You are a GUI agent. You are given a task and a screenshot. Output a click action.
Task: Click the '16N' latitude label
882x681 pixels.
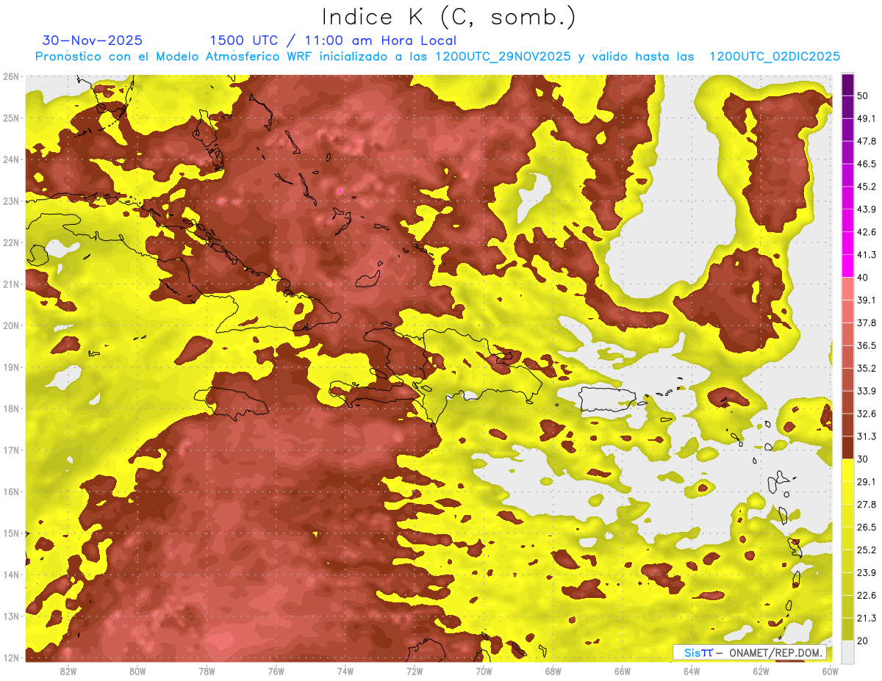point(11,491)
